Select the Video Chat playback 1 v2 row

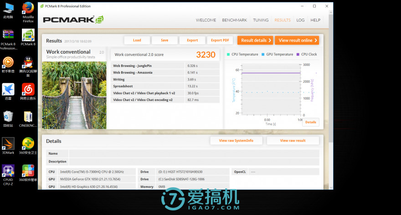[x=165, y=93]
